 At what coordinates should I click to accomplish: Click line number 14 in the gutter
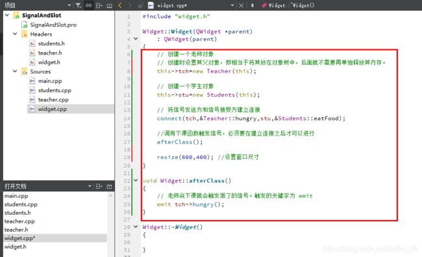pos(127,118)
